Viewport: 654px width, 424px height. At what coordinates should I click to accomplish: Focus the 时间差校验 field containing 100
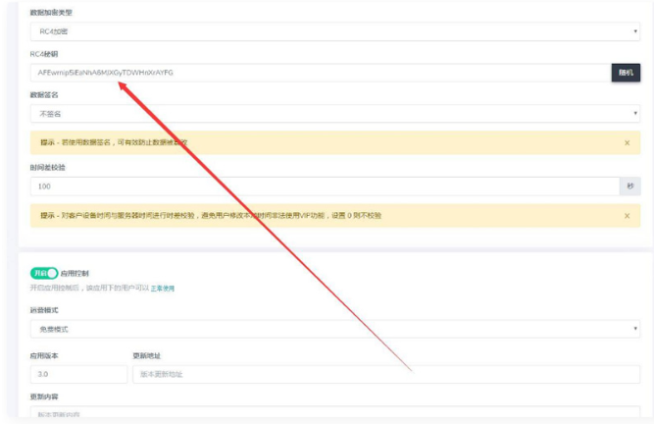coord(324,185)
